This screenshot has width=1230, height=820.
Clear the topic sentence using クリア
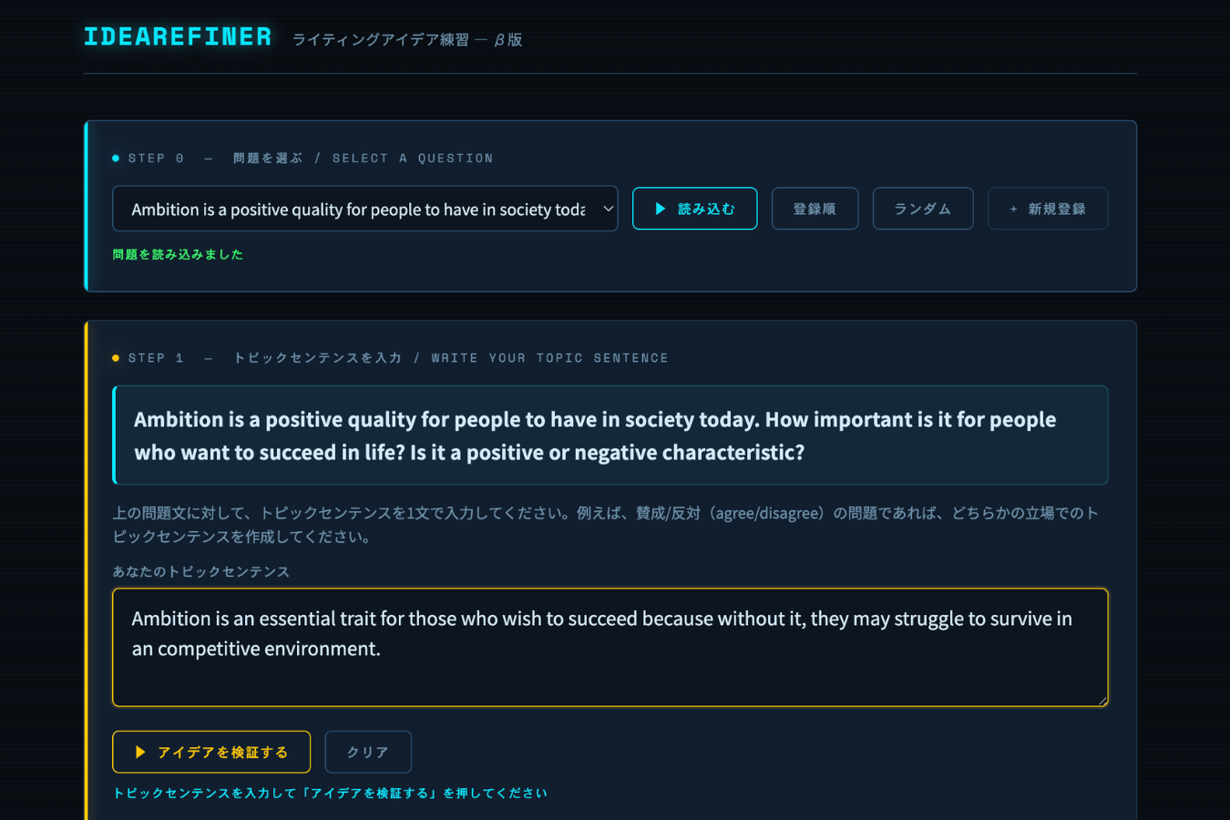point(368,752)
